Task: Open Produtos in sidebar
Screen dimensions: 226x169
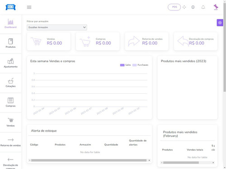Action: tap(10, 43)
